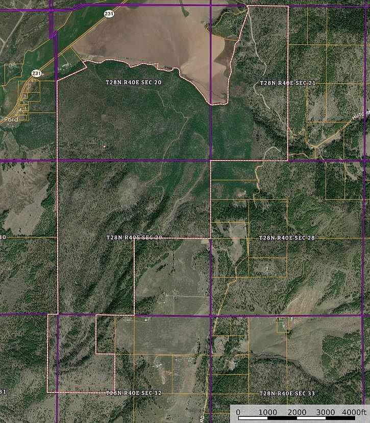Click the 3000 mark on the scale bar
Viewport: 370px width, 423px height.
[x=326, y=412]
